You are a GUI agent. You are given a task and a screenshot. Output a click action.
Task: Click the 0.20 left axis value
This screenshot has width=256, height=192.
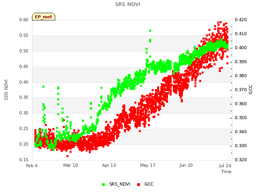click(x=24, y=144)
